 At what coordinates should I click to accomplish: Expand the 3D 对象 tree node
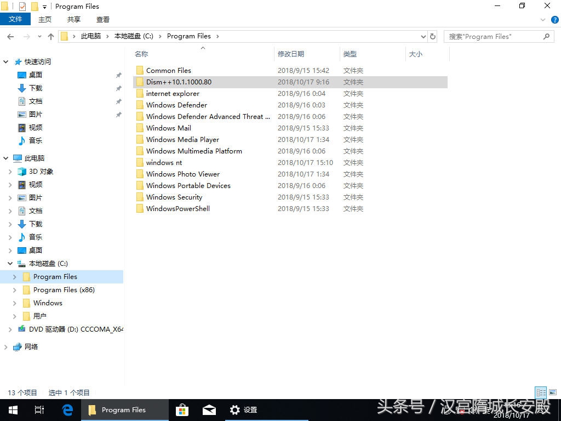click(10, 172)
